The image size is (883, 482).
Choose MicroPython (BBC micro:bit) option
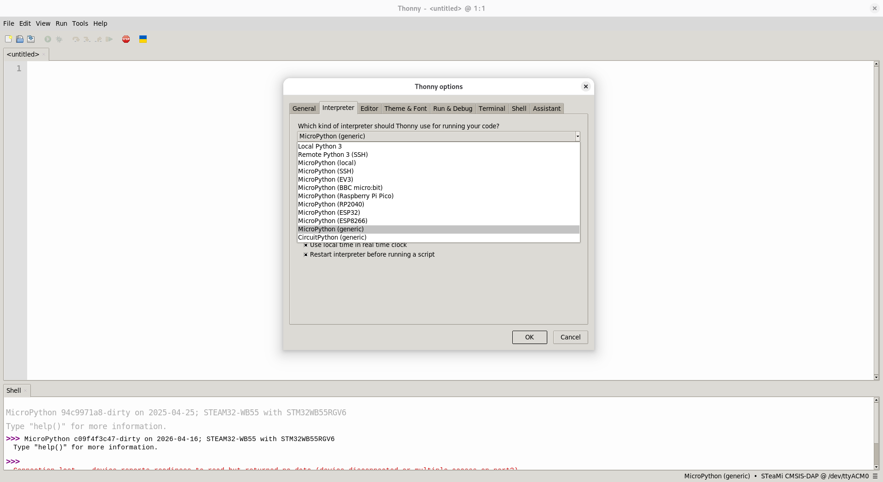(438, 188)
